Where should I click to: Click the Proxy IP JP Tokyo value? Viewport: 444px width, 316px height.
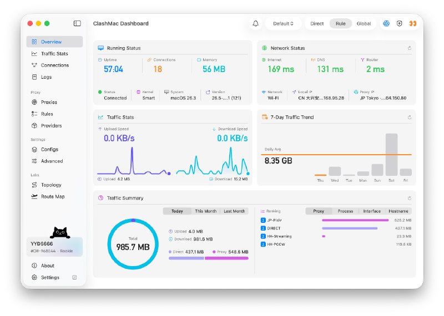[383, 98]
